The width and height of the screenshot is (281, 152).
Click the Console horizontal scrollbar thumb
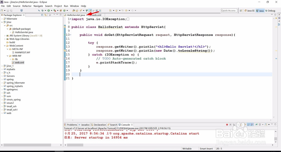point(75,145)
